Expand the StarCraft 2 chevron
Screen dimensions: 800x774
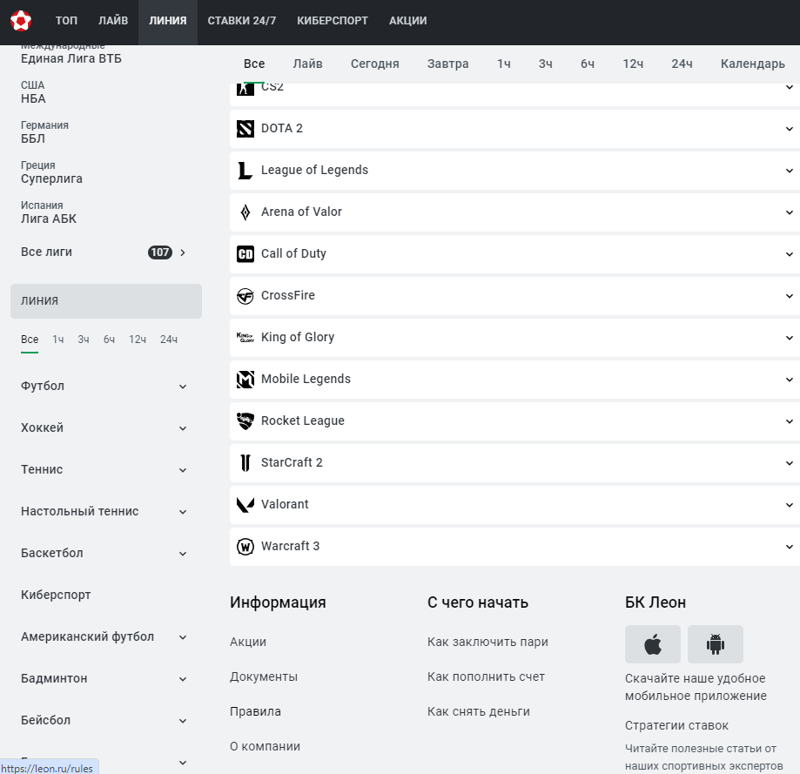pyautogui.click(x=789, y=463)
